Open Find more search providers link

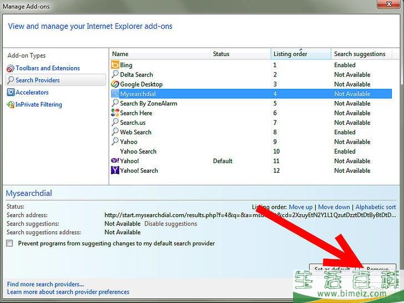[x=46, y=284]
